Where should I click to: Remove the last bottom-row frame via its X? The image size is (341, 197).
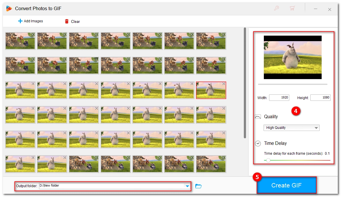pos(224,158)
